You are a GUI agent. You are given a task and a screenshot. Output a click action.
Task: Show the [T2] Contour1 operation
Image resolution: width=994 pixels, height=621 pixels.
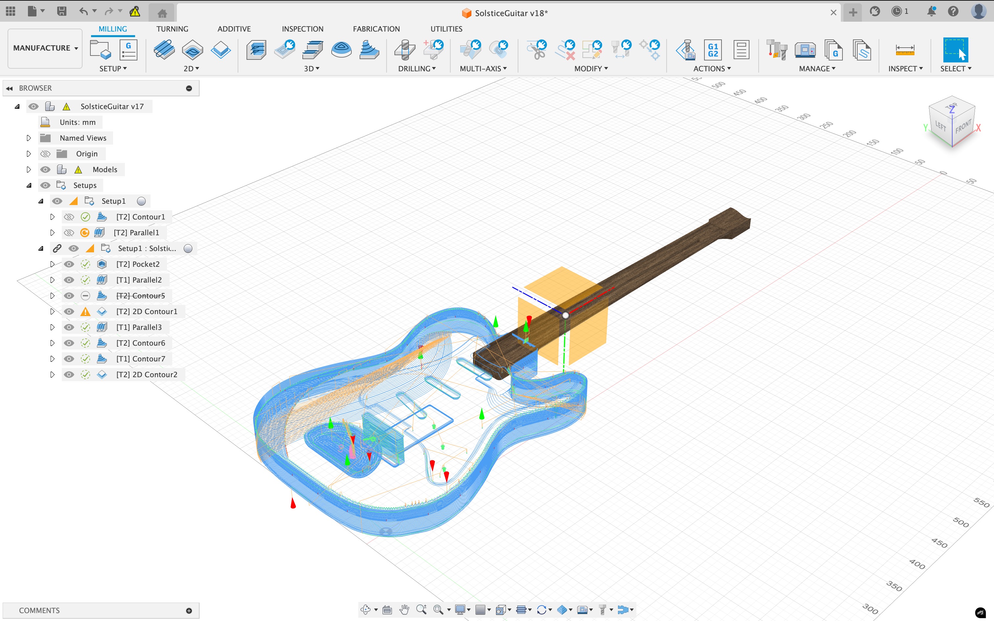click(x=69, y=217)
